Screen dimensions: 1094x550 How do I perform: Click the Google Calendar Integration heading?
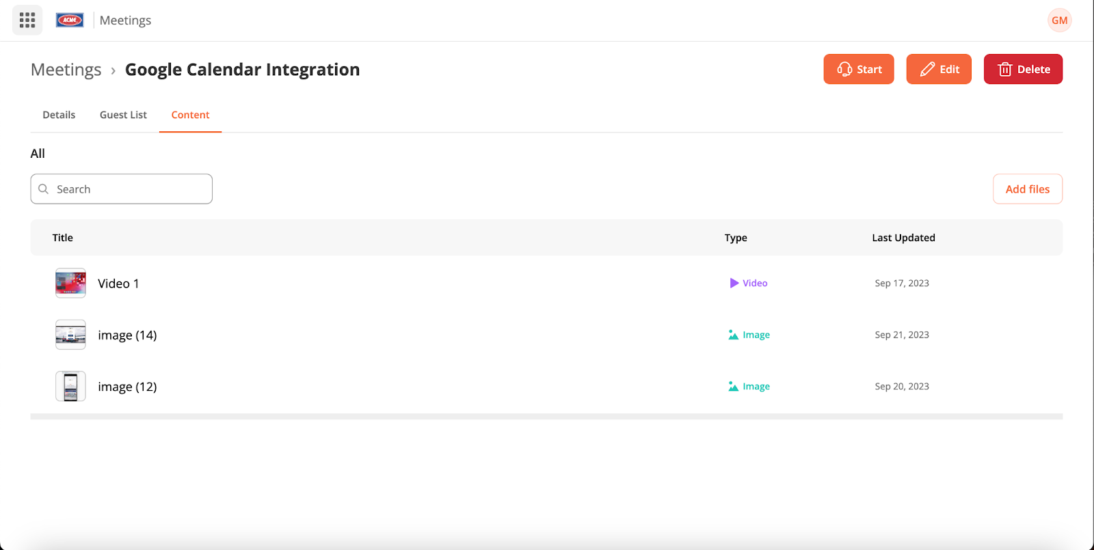click(242, 70)
